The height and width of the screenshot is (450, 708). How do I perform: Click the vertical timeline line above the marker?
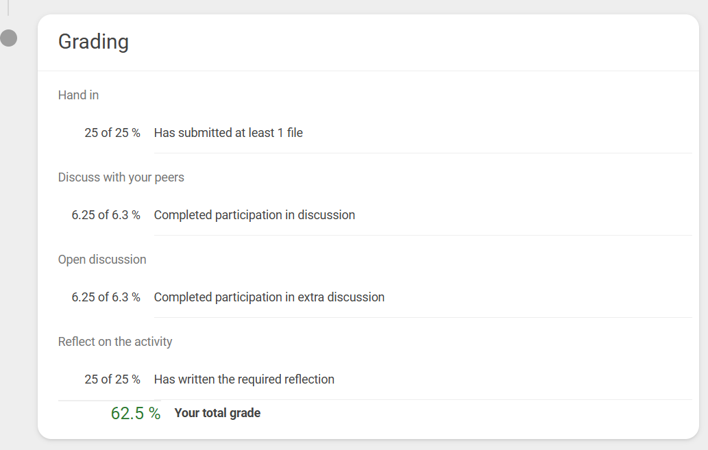(8, 8)
